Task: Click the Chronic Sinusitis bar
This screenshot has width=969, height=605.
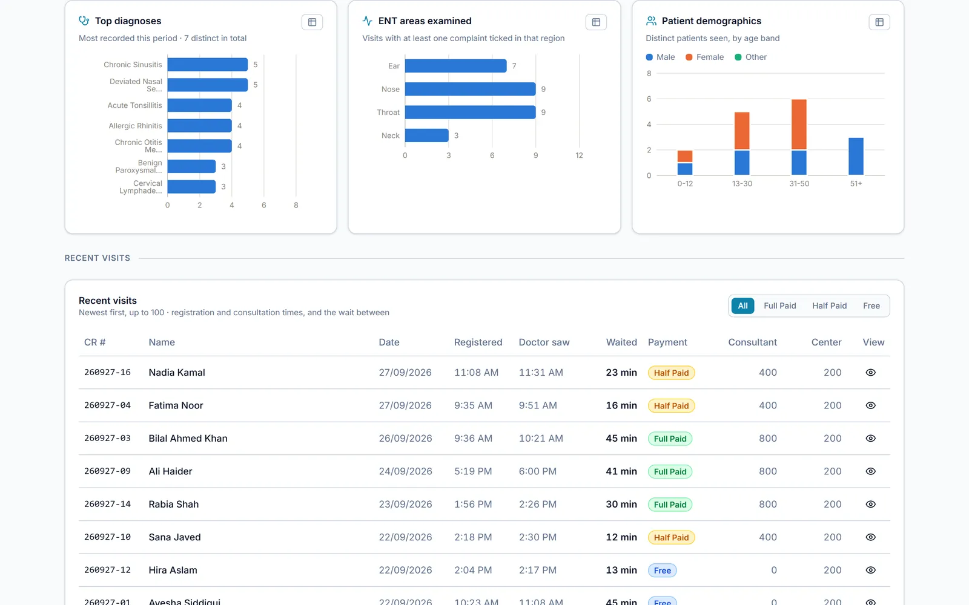Action: [208, 65]
